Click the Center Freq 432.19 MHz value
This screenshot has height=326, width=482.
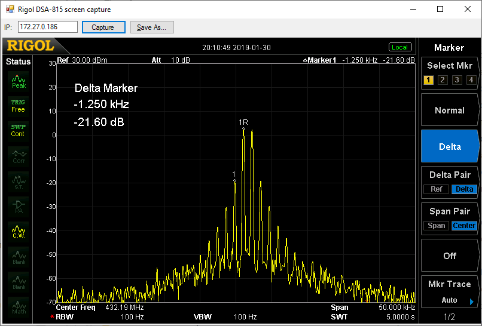coord(124,307)
